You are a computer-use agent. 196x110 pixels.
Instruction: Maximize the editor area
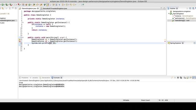coord(164,8)
